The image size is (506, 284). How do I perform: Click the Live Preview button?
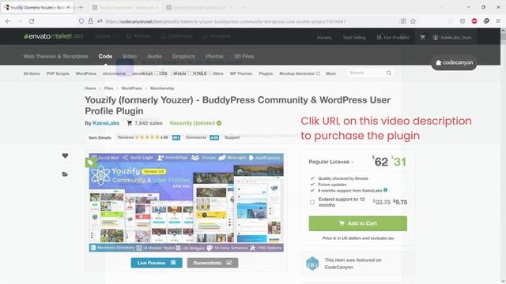click(x=157, y=263)
